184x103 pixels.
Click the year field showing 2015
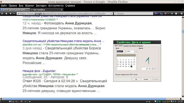point(130,51)
